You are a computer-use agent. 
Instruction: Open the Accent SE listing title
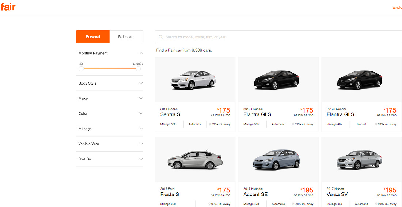coord(255,195)
